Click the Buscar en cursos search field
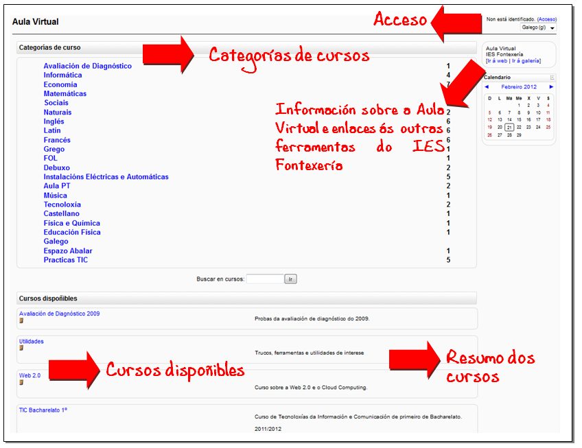 point(264,279)
